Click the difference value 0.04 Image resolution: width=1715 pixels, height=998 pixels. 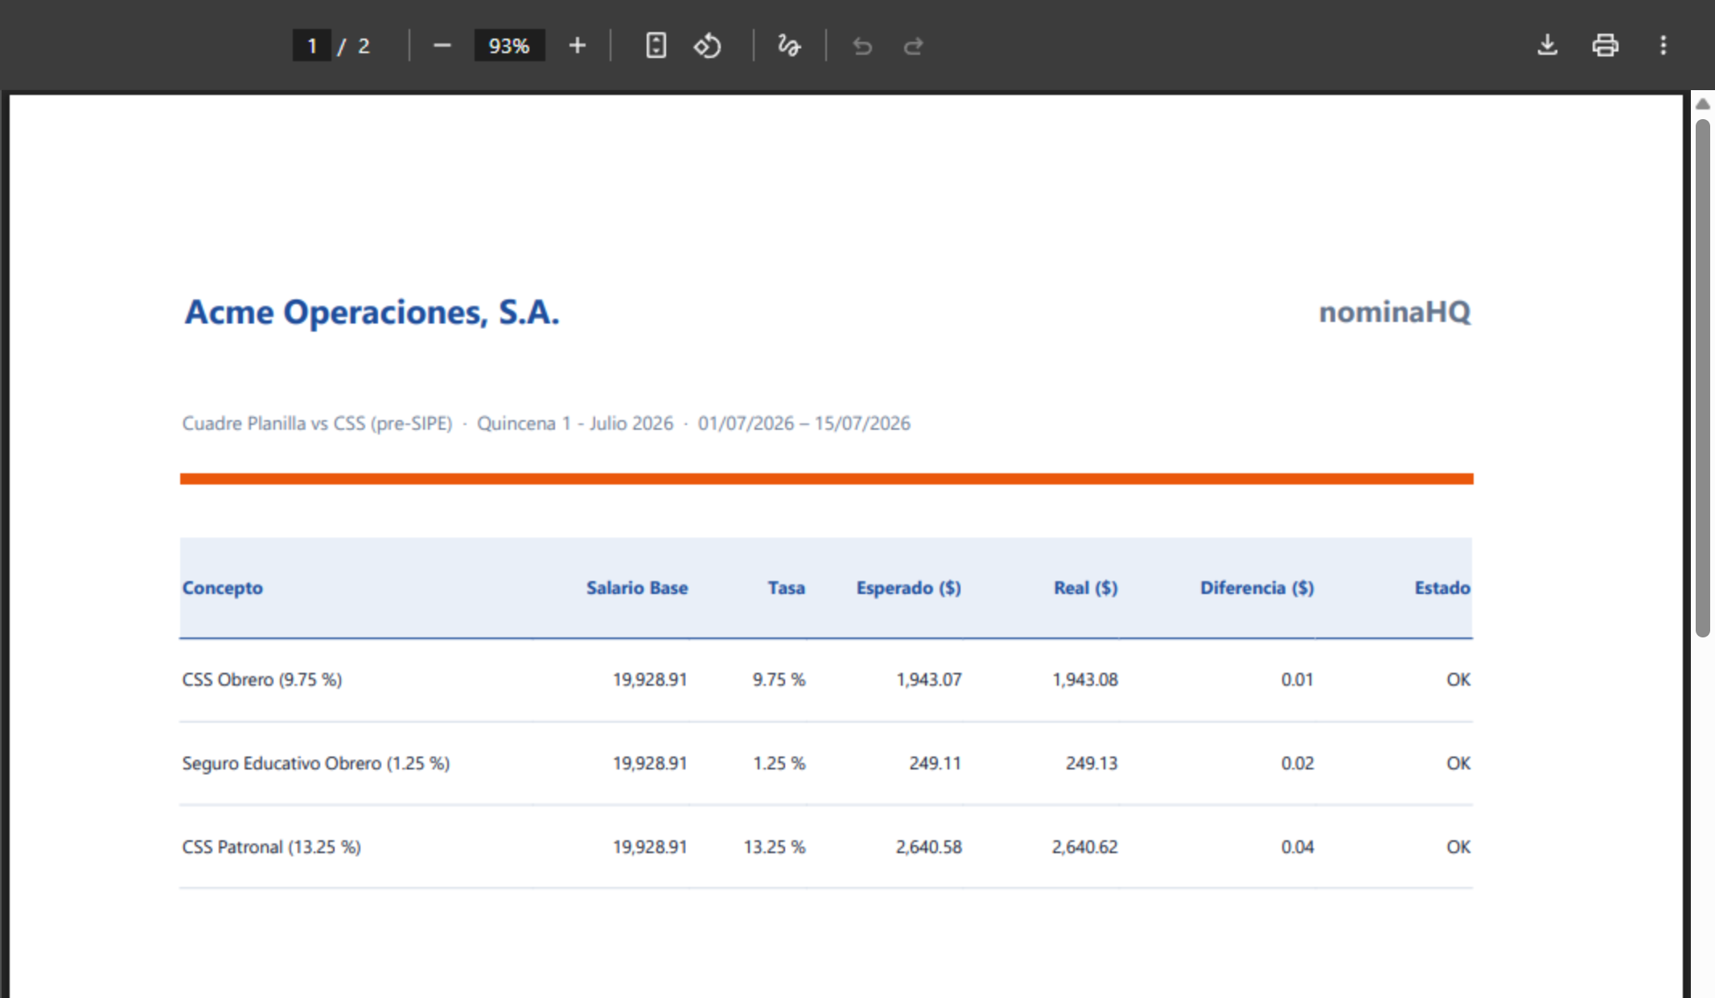tap(1298, 847)
